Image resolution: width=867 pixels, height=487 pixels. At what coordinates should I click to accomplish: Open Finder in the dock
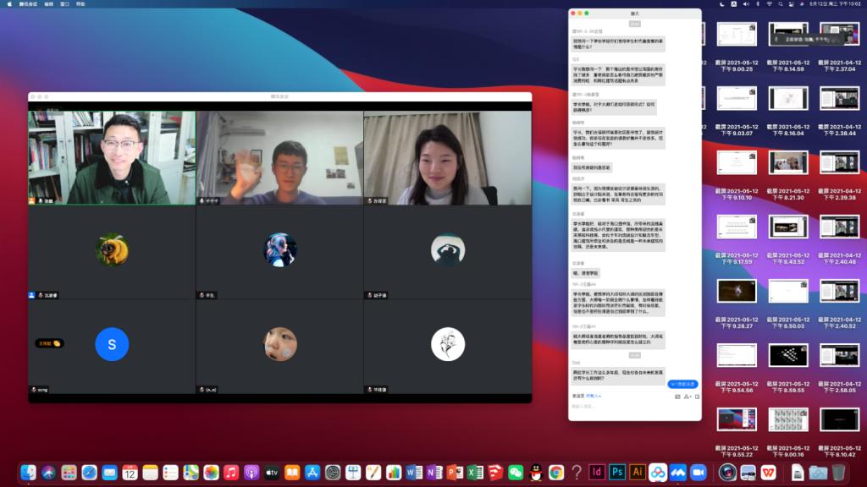(x=29, y=472)
